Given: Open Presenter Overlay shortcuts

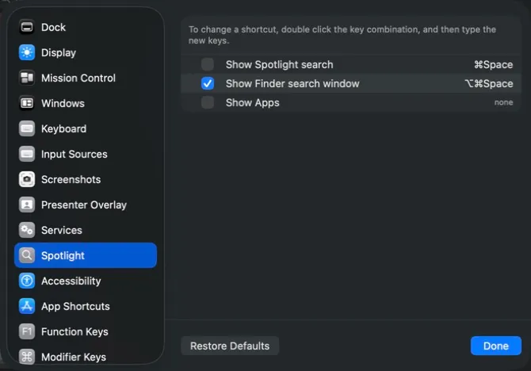Looking at the screenshot, I should pos(84,205).
